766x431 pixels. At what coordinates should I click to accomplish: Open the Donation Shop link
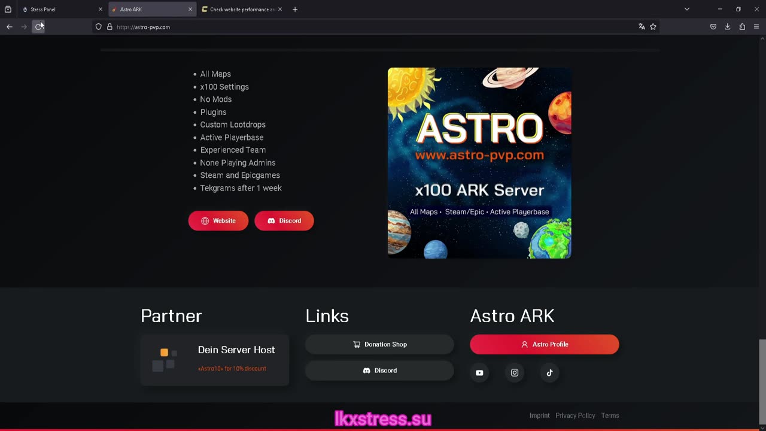379,344
